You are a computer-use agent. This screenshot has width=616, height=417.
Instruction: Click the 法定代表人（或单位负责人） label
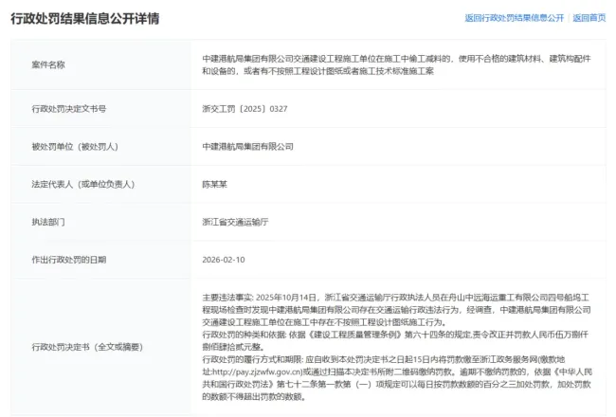click(82, 184)
